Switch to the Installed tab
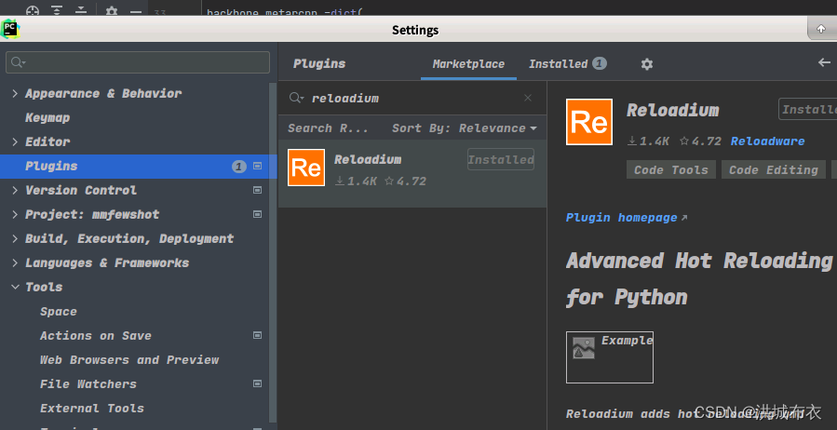837x430 pixels. pos(567,64)
